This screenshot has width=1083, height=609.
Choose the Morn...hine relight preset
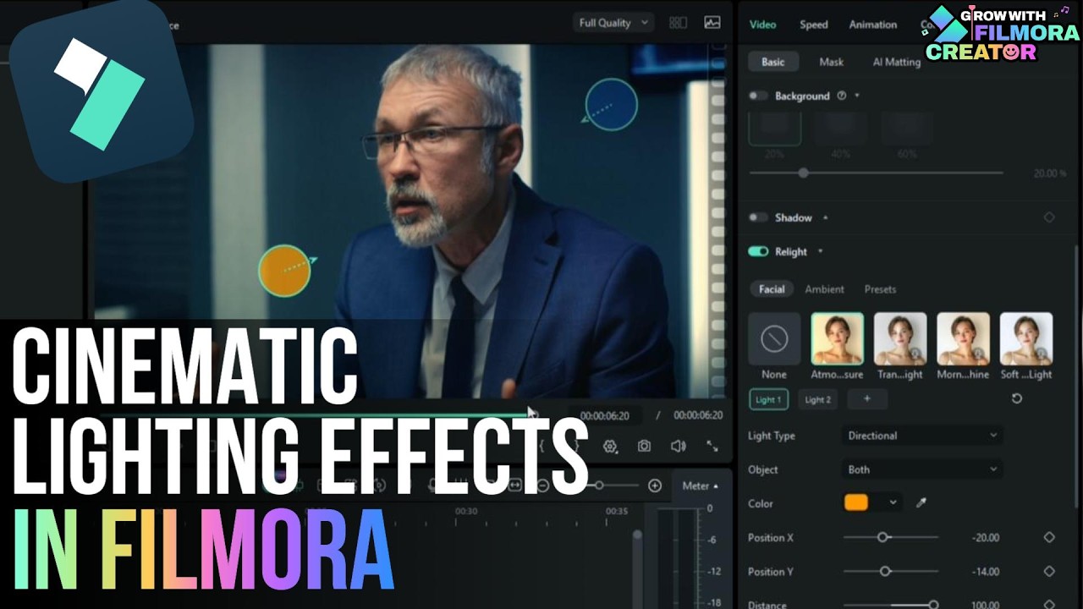tap(963, 339)
